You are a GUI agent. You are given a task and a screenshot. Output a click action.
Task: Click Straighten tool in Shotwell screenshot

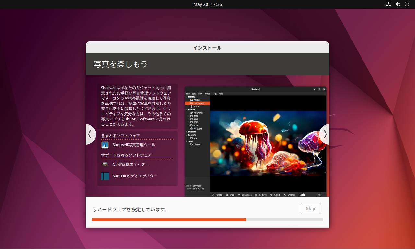(x=244, y=195)
